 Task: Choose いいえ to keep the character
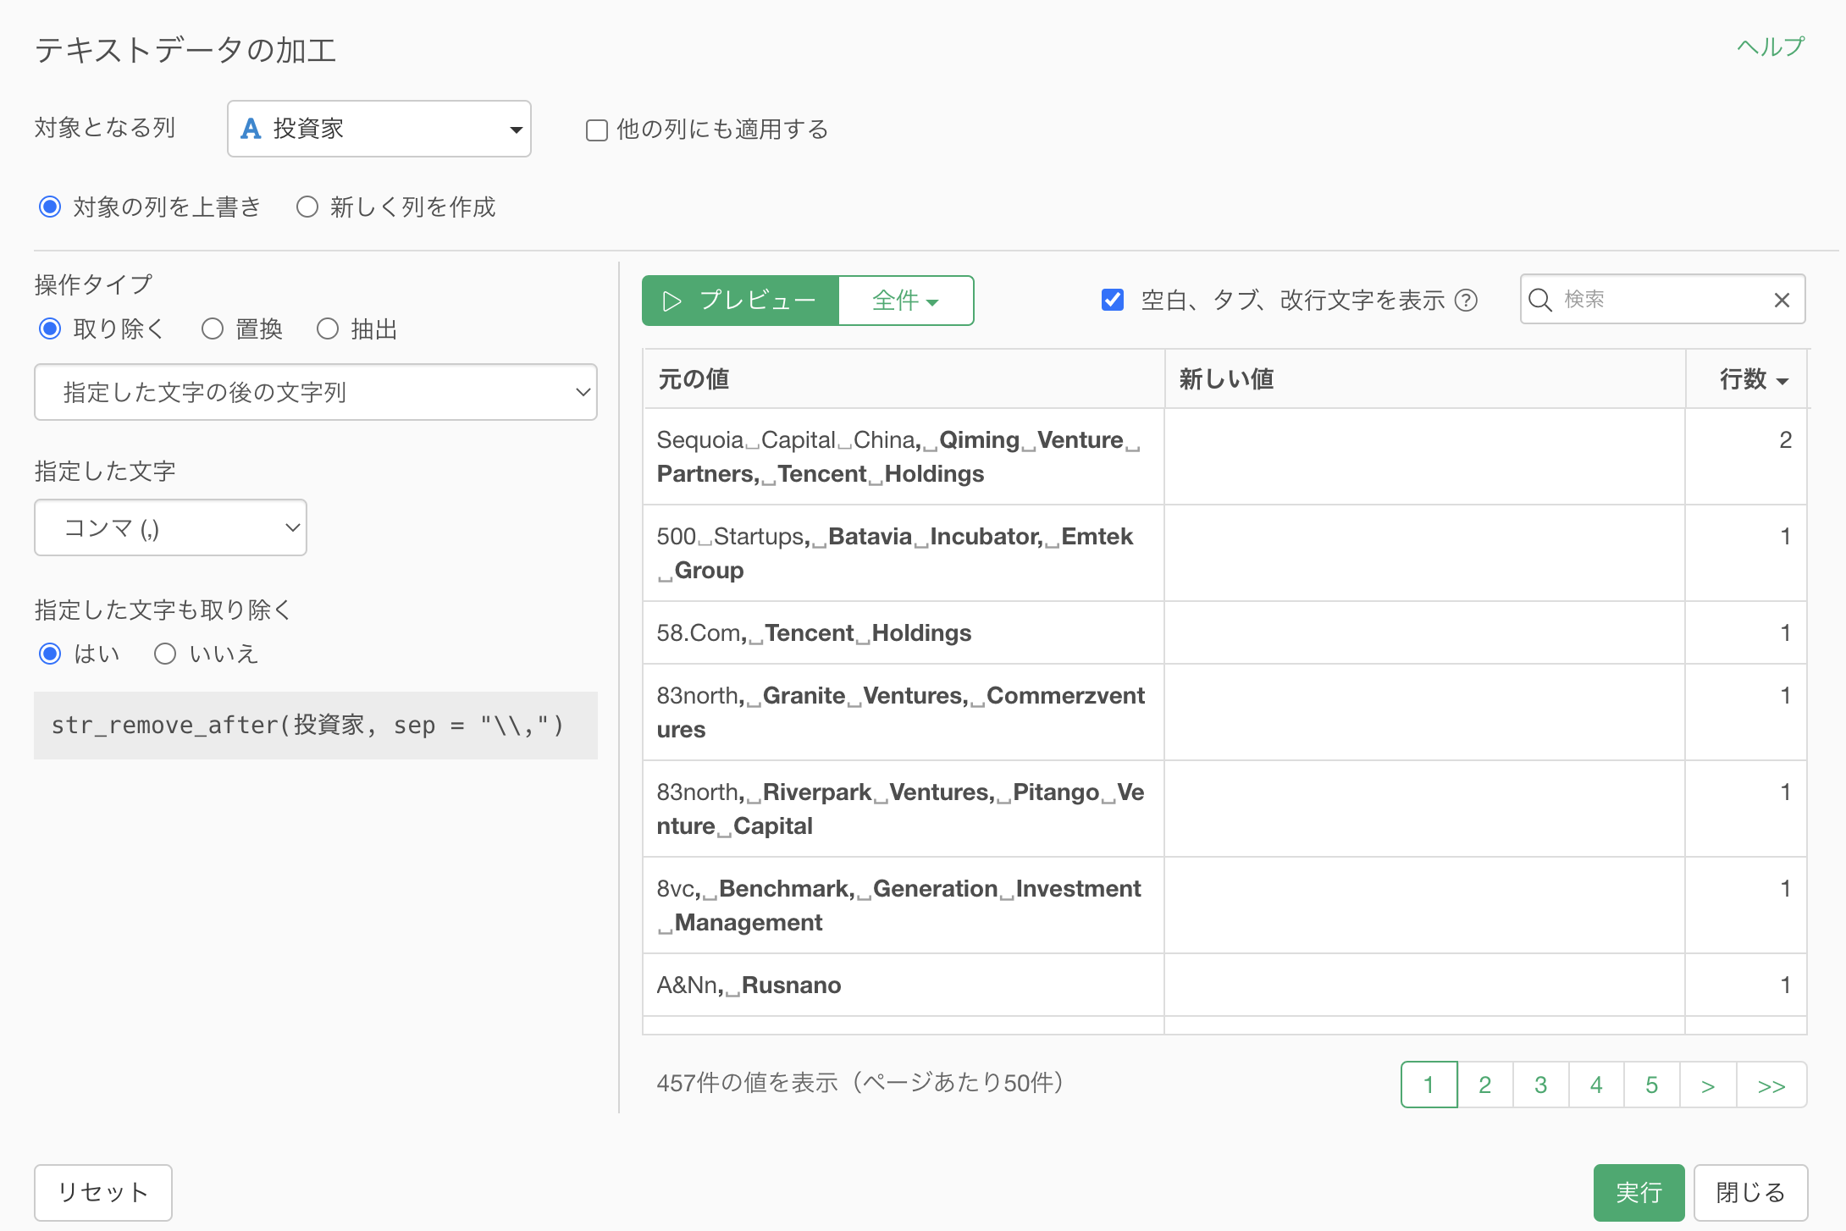click(x=165, y=654)
